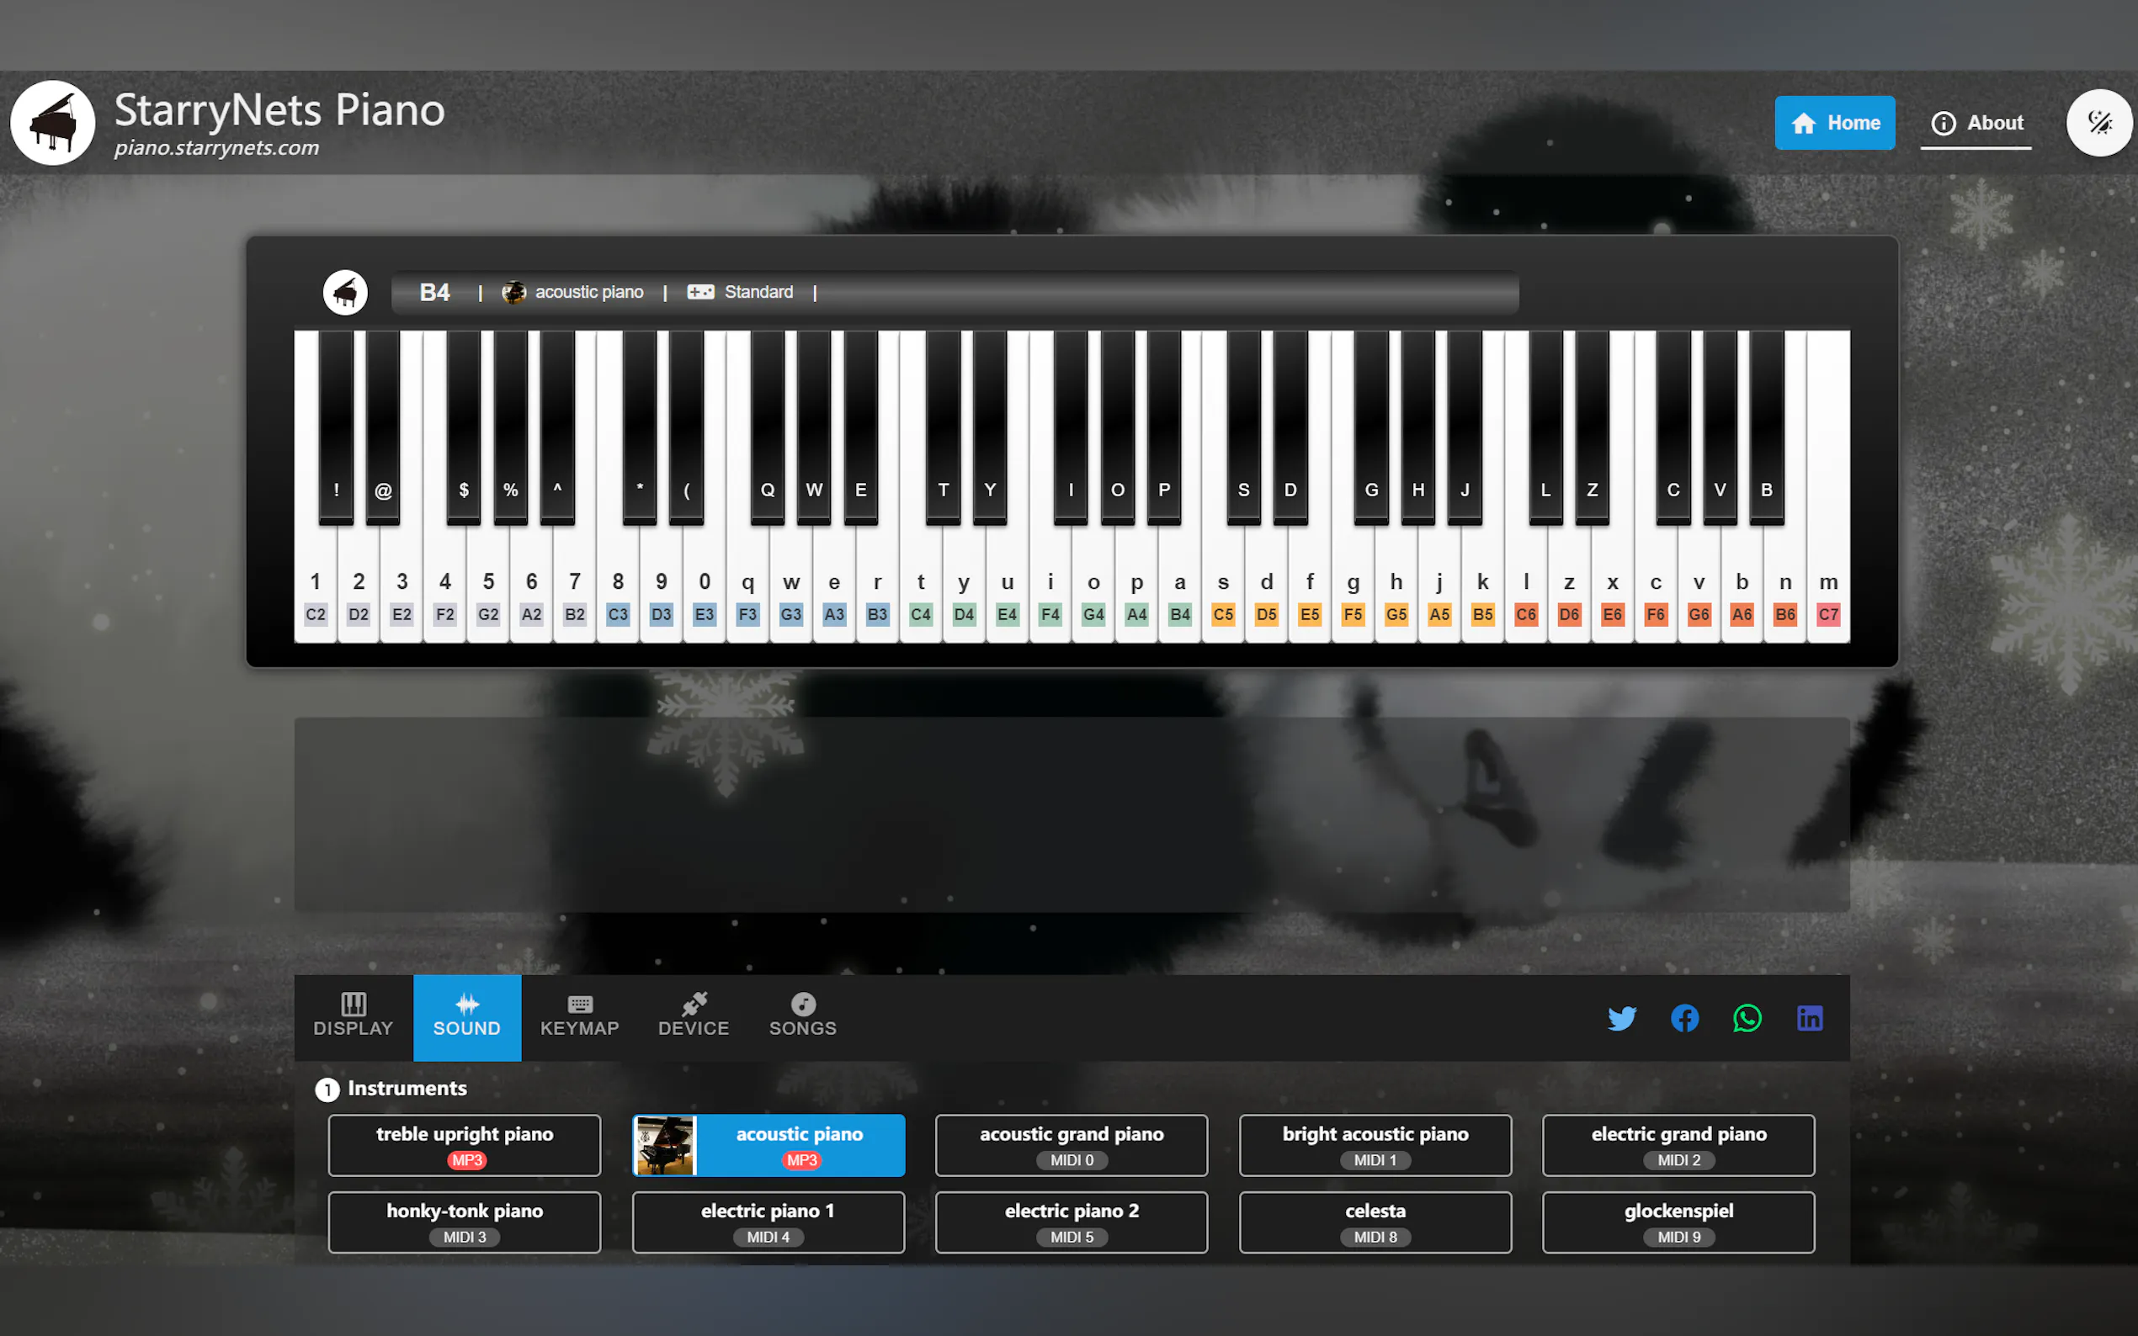Screen dimensions: 2138x1336
Task: Click the acoustic piano thumbnail image
Action: click(665, 1144)
